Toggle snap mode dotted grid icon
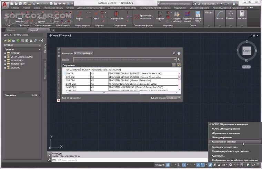Viewport: 262px width, 169px height. click(172, 165)
